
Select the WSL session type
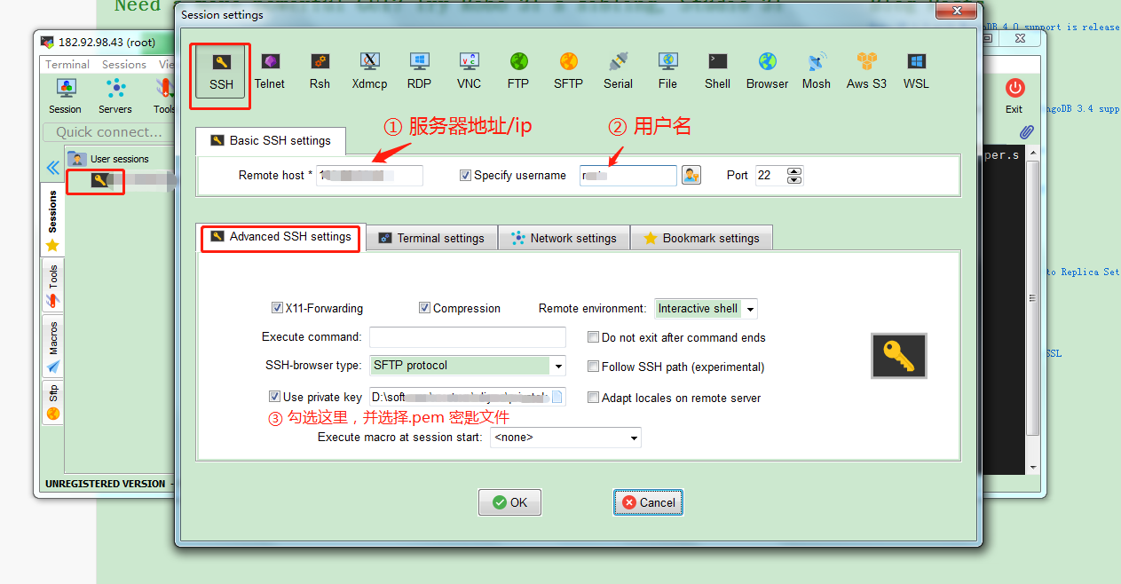click(916, 72)
